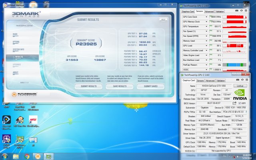
Task: Open SYSTEM INFO in 3DMark sidebar
Action: [19, 49]
